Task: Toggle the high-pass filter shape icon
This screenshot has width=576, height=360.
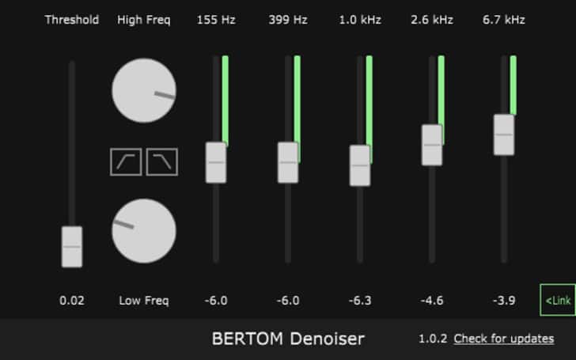Action: point(126,162)
